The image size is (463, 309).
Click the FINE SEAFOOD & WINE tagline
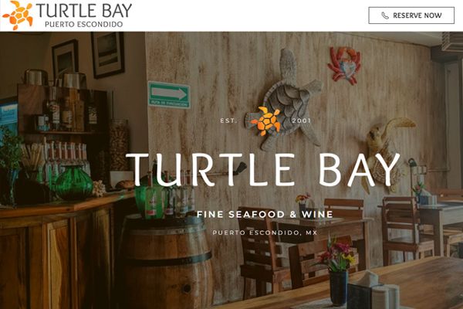[265, 214]
